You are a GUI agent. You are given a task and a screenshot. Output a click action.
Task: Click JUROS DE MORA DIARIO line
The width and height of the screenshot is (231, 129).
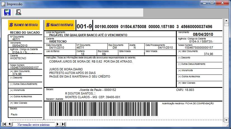[66, 69]
